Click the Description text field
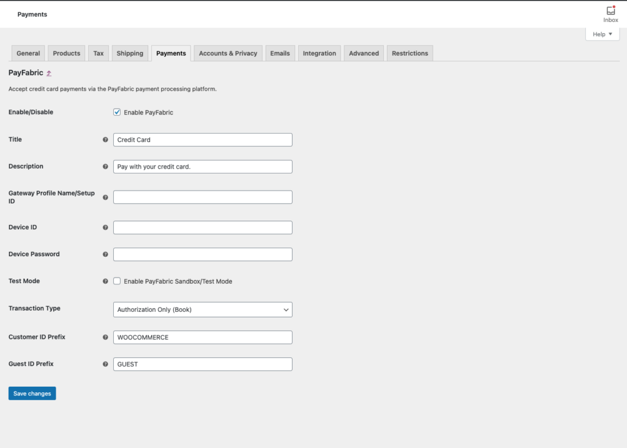 [x=203, y=167]
